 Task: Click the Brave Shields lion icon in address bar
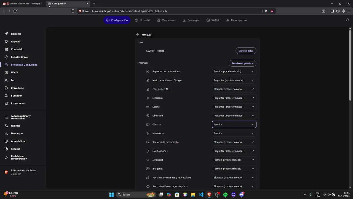[x=266, y=11]
